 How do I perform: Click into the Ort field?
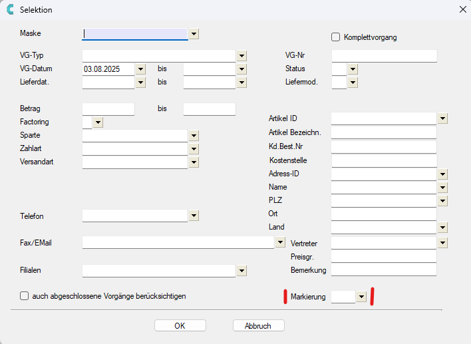coord(384,214)
